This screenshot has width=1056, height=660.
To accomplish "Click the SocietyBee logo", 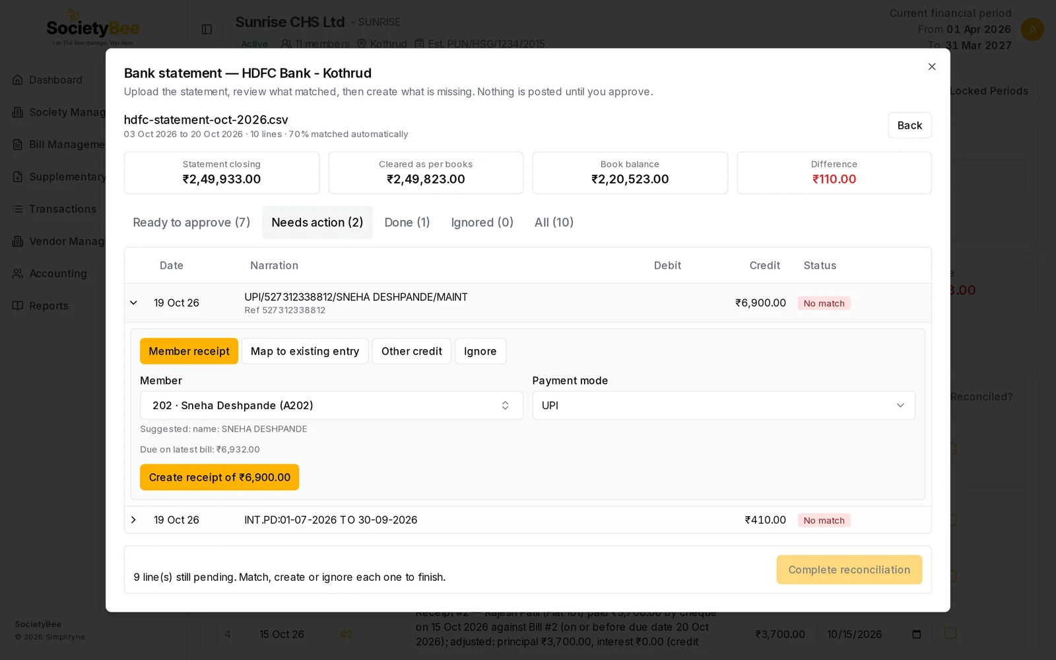I will tap(93, 28).
